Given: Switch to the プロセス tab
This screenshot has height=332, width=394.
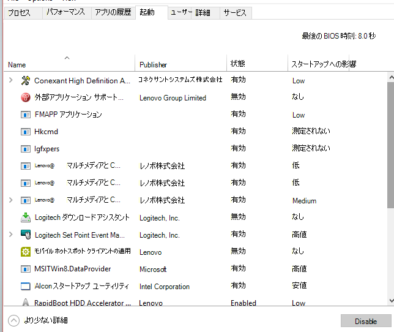Looking at the screenshot, I should point(23,13).
